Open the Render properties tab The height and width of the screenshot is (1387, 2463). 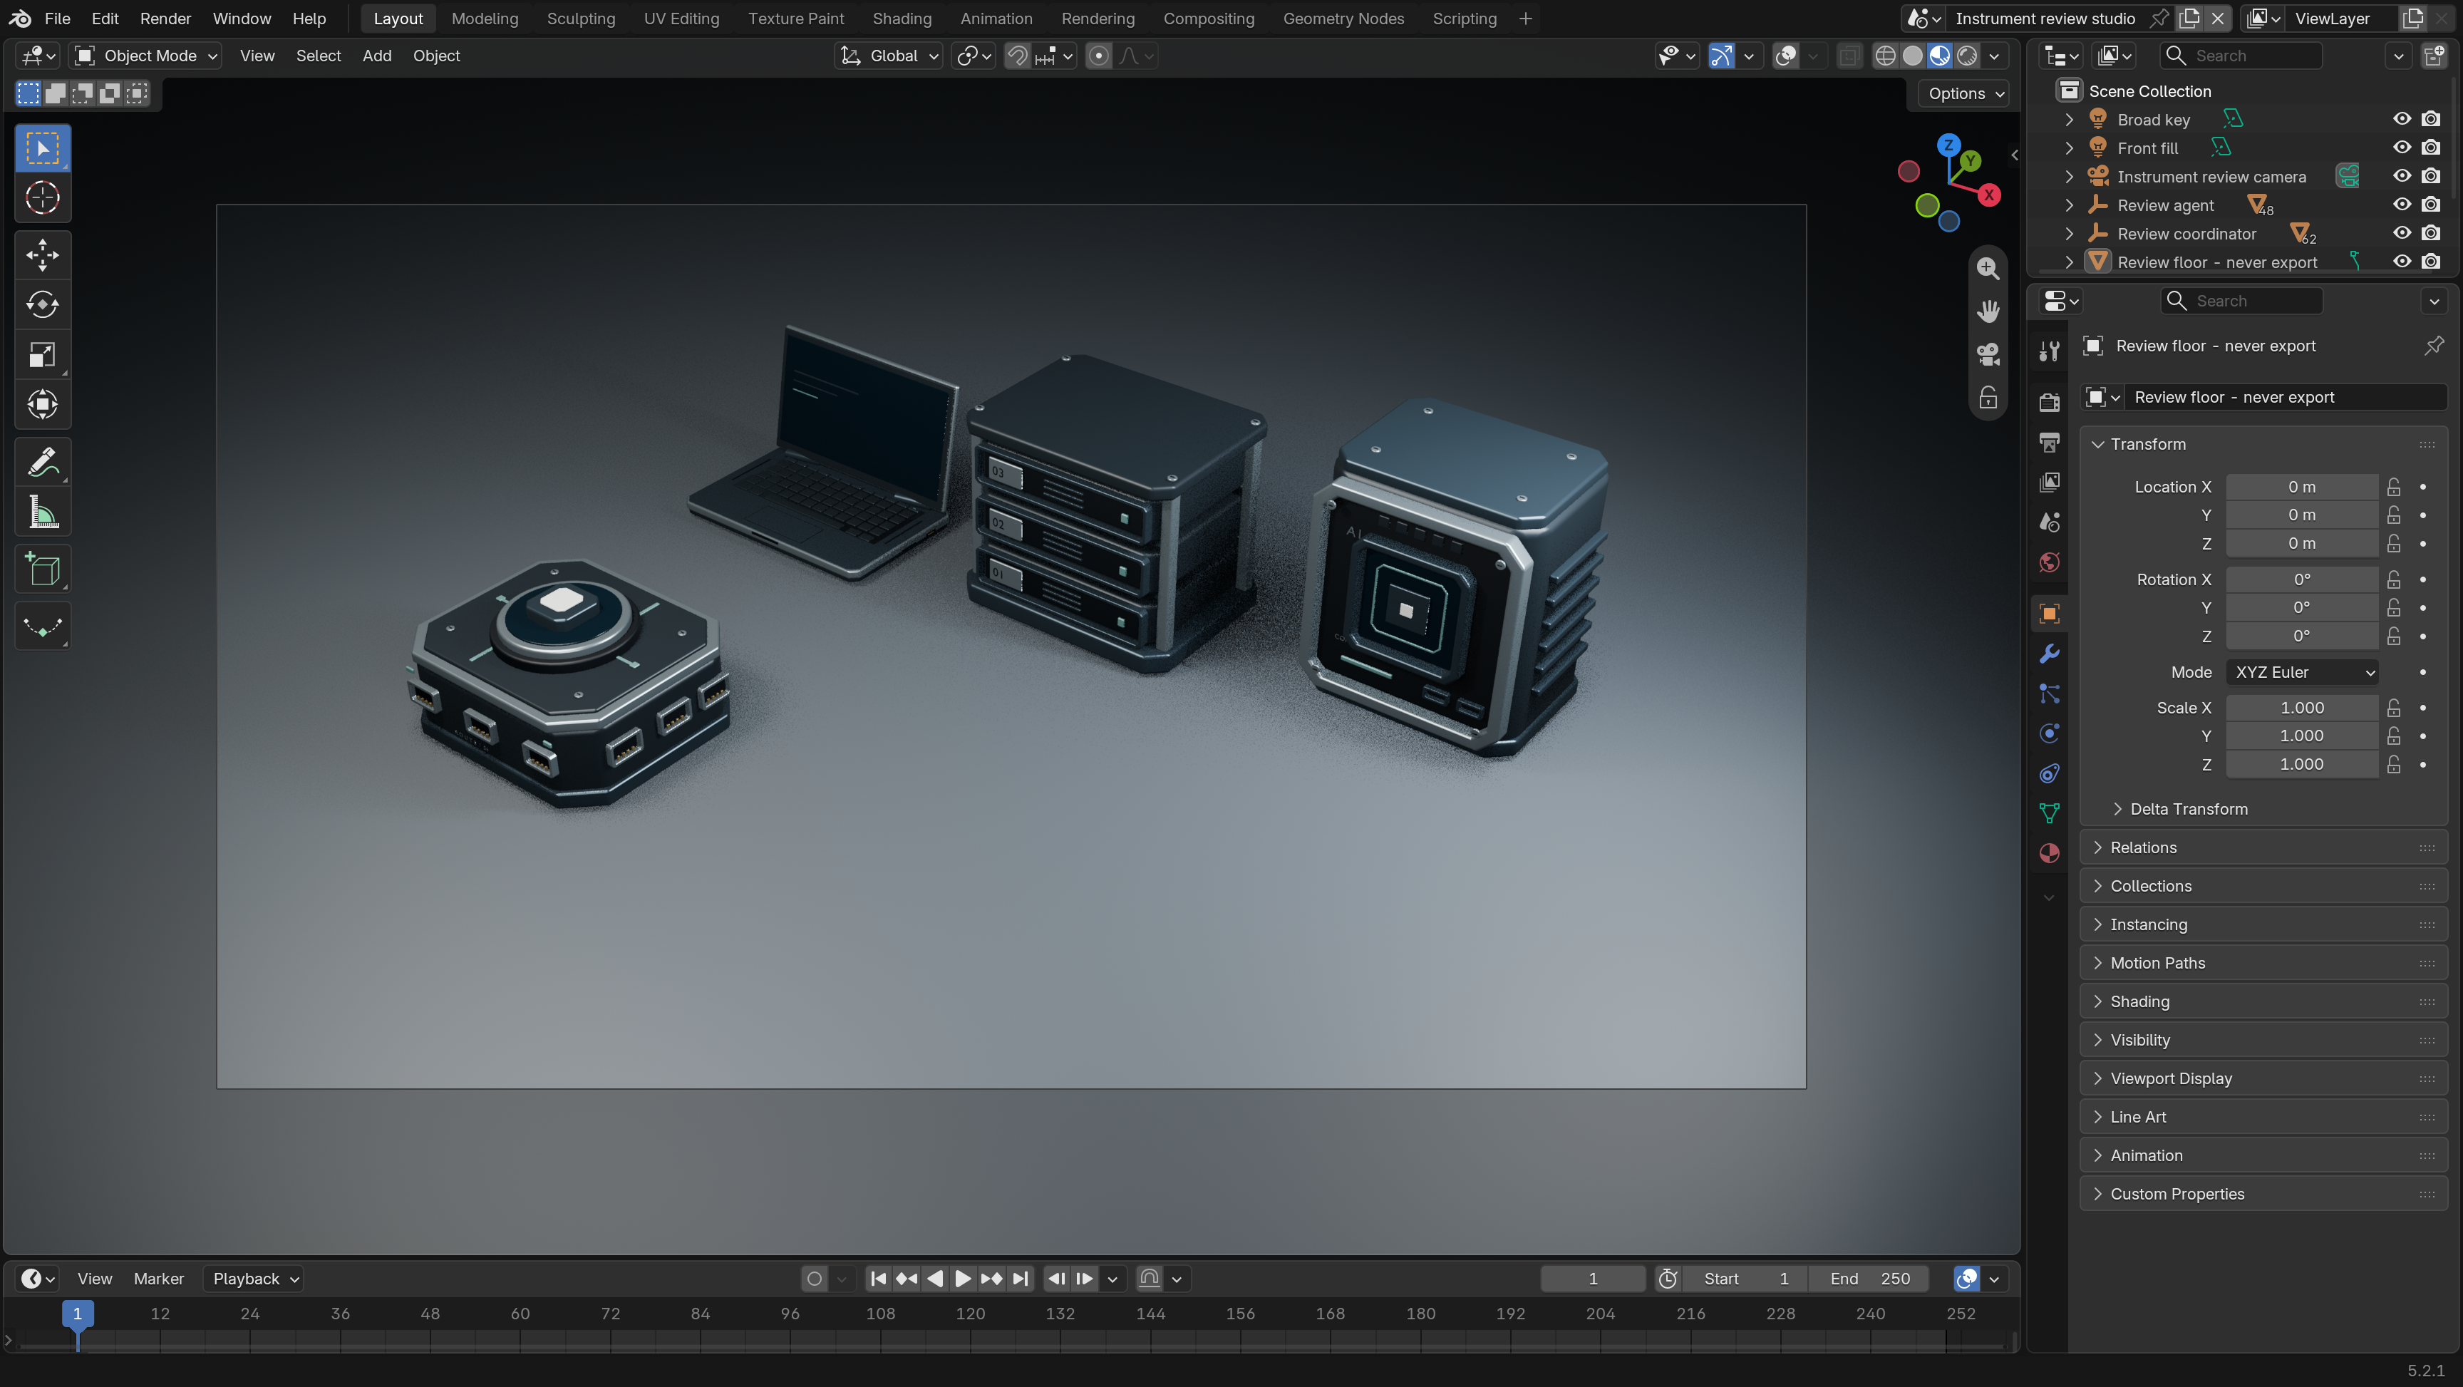pos(2049,403)
